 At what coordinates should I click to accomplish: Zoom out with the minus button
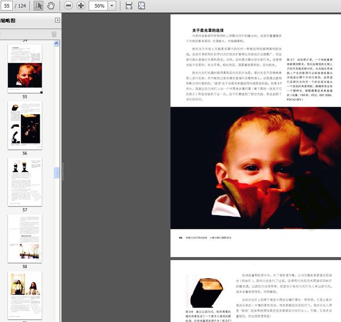click(68, 6)
